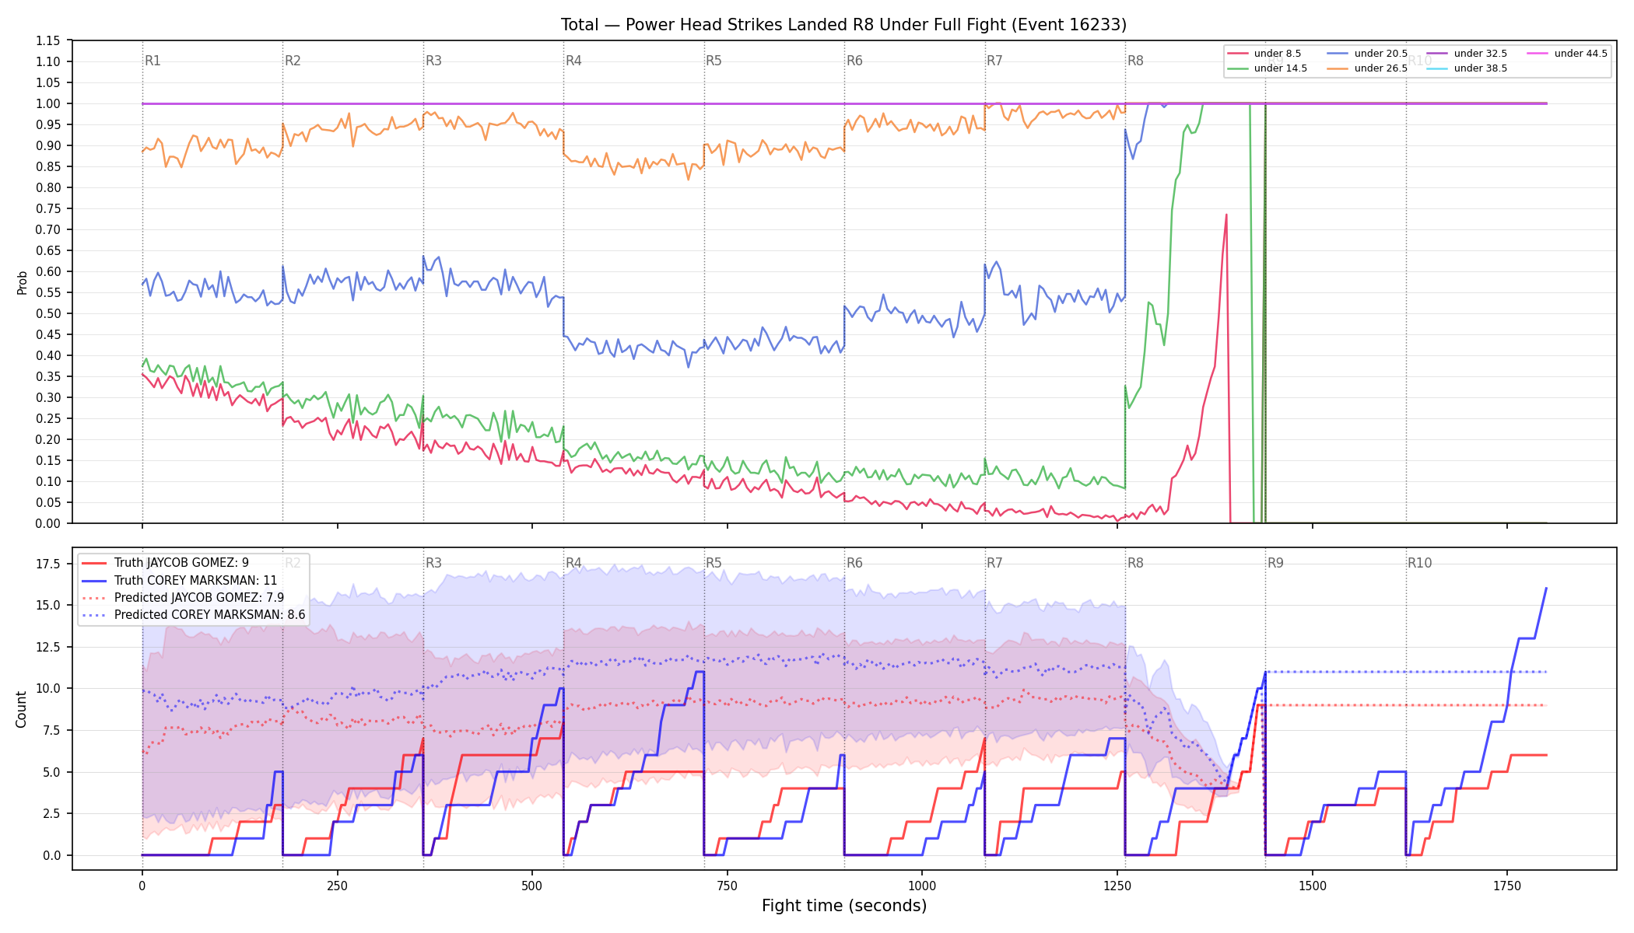Click the 750 tick on the x-axis
The image size is (1634, 933).
coord(728,886)
